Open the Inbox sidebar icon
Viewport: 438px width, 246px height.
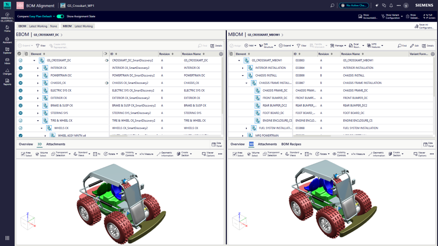click(x=7, y=61)
